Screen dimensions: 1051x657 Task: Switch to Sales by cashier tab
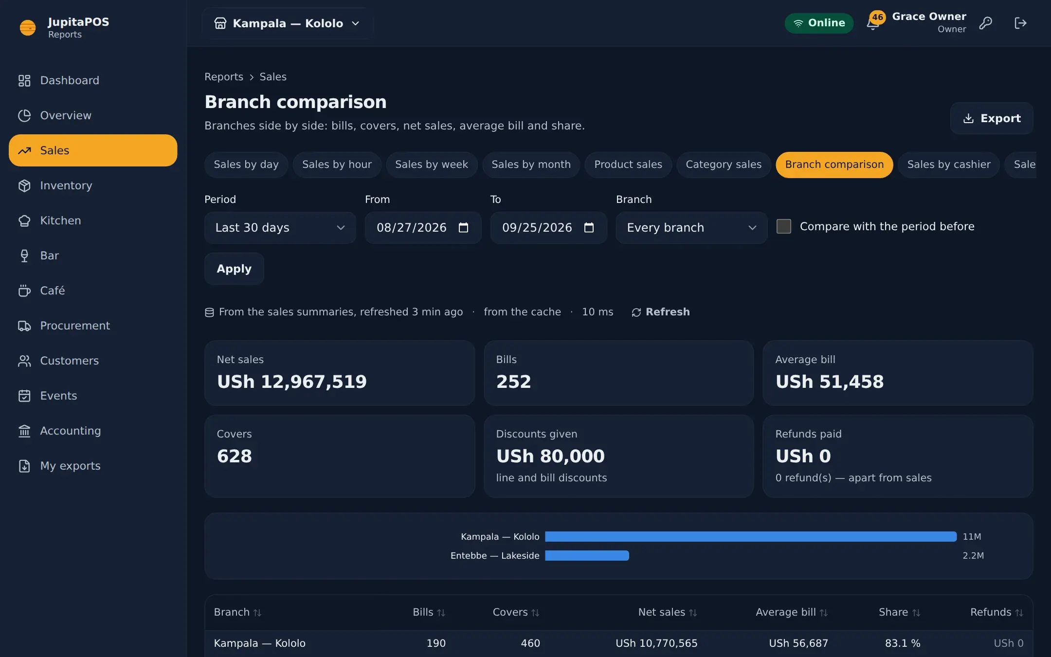pos(949,164)
